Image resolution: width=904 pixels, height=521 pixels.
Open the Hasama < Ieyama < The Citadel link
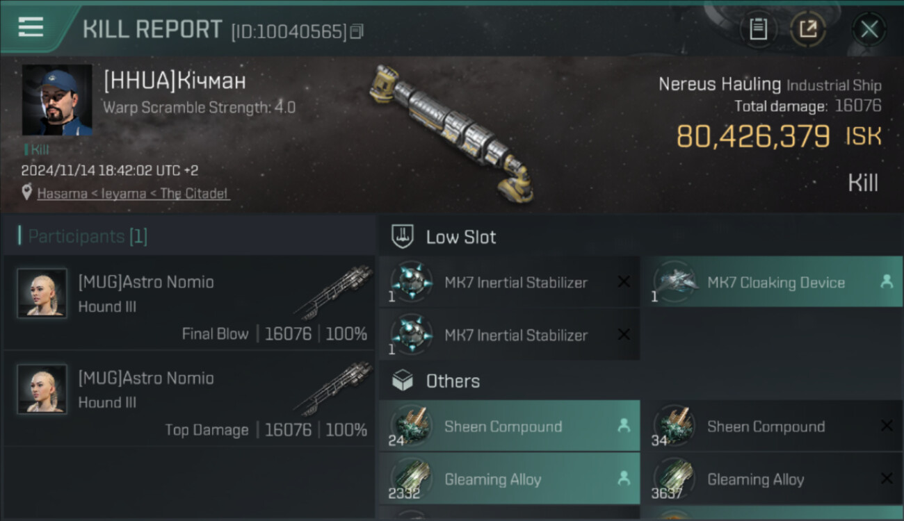[132, 194]
